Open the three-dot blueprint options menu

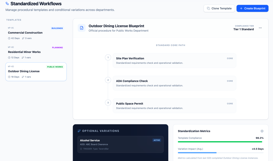[x=260, y=28]
